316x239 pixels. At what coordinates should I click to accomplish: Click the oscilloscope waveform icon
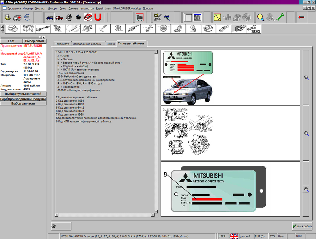pyautogui.click(x=217, y=17)
